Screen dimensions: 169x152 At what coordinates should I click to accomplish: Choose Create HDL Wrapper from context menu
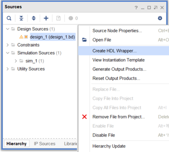click(x=124, y=51)
